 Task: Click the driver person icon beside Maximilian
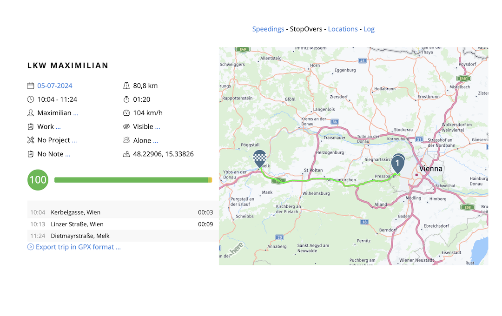tap(31, 112)
